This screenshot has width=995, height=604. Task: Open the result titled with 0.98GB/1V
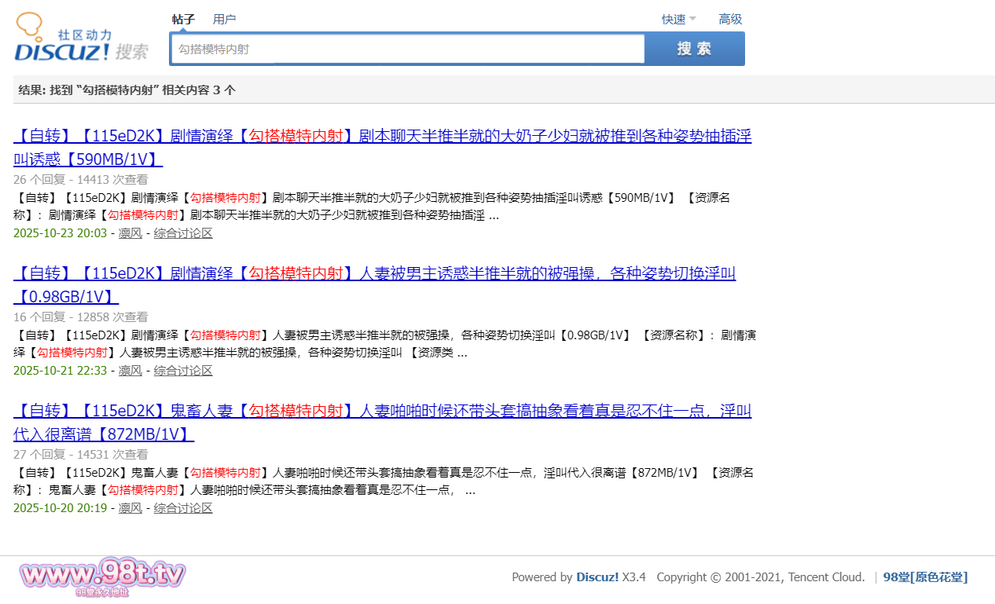coord(374,274)
